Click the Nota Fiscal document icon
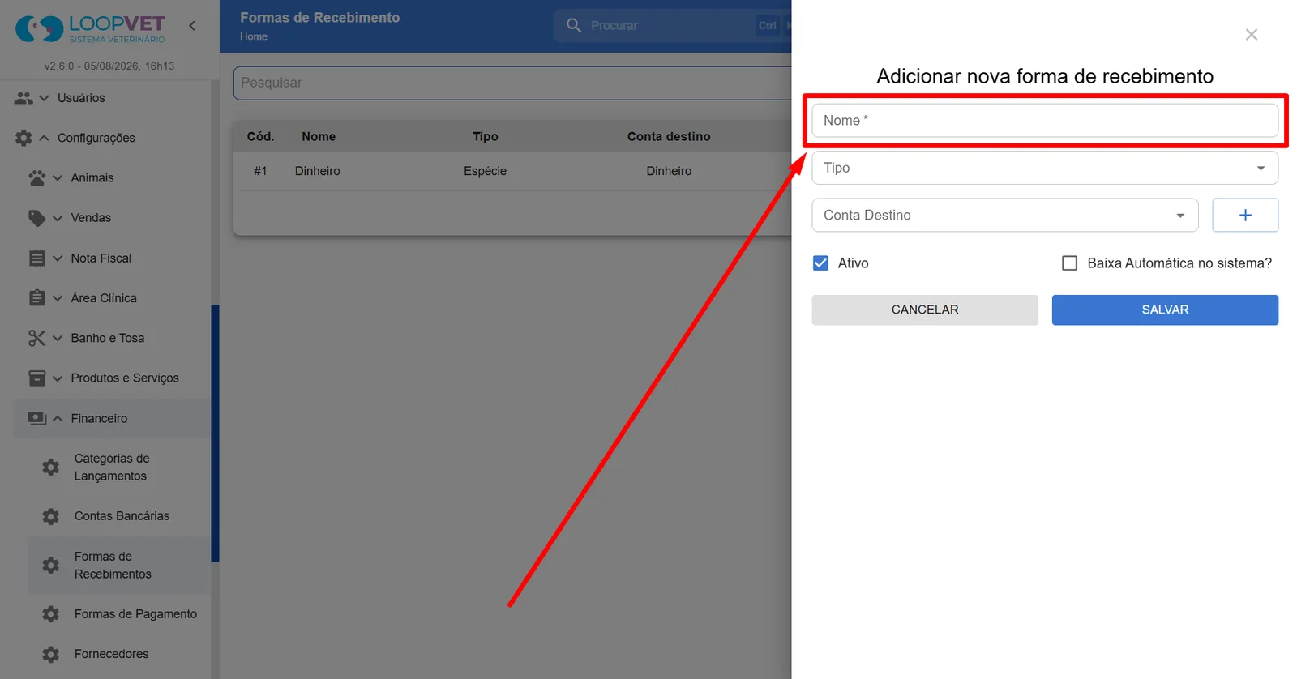Viewport: 1297px width, 679px height. click(x=37, y=258)
